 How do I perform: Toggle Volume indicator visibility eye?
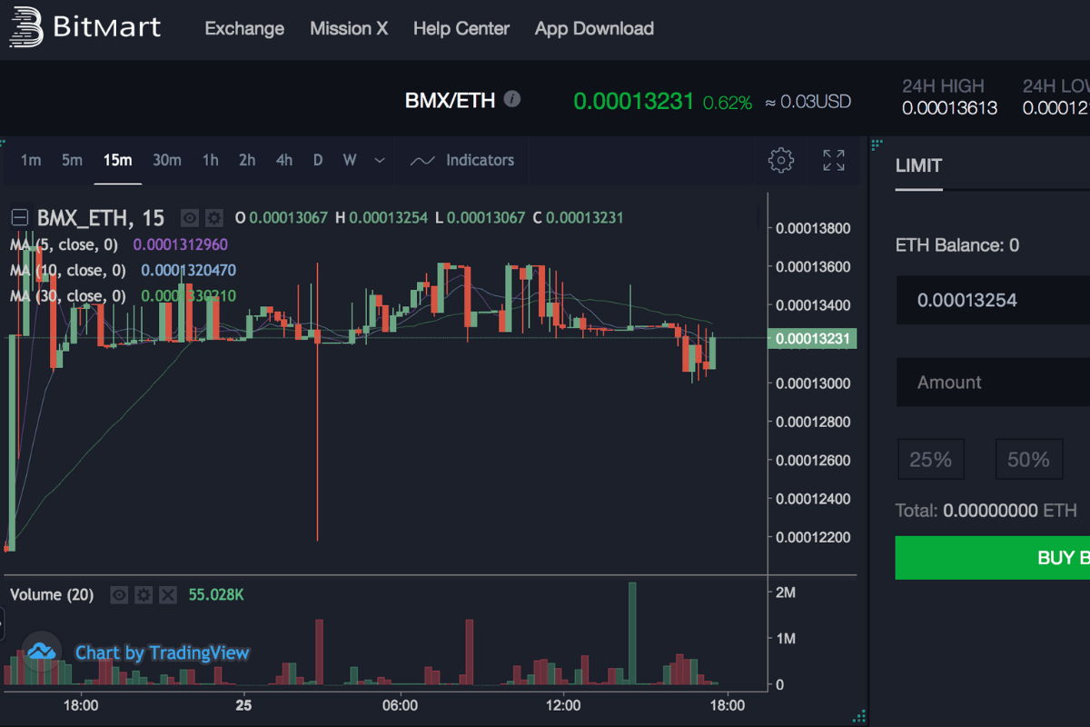[119, 595]
